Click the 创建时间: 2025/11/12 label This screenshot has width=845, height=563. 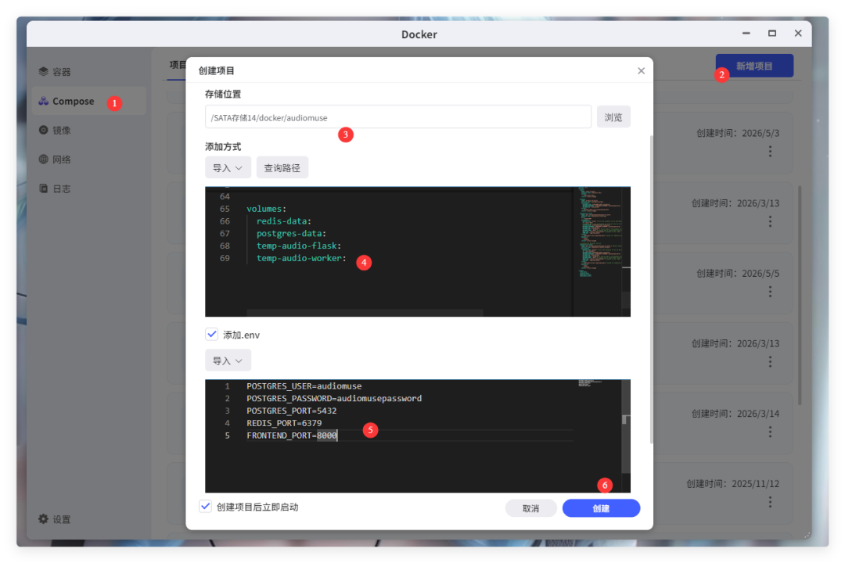(733, 484)
